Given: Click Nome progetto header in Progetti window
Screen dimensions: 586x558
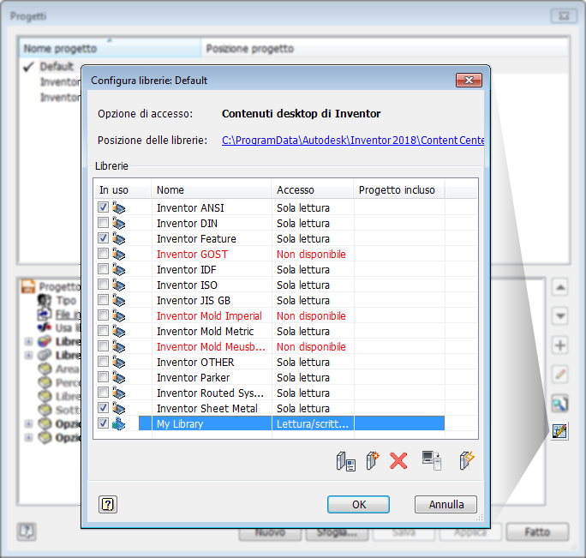Looking at the screenshot, I should (110, 48).
